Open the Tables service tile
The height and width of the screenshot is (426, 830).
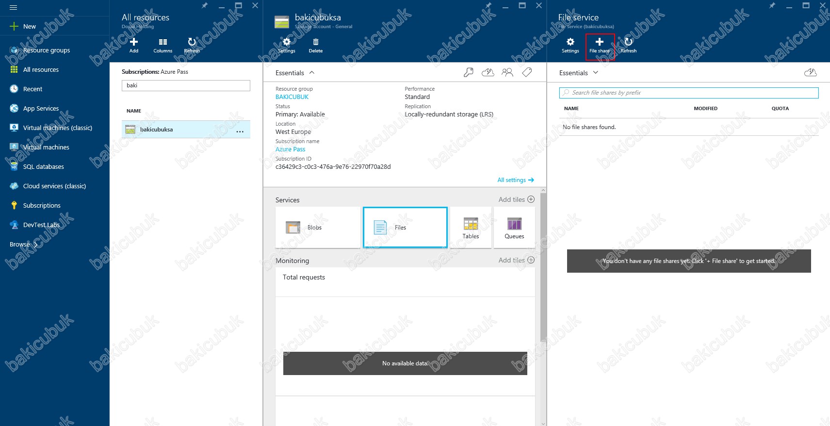[x=471, y=227]
